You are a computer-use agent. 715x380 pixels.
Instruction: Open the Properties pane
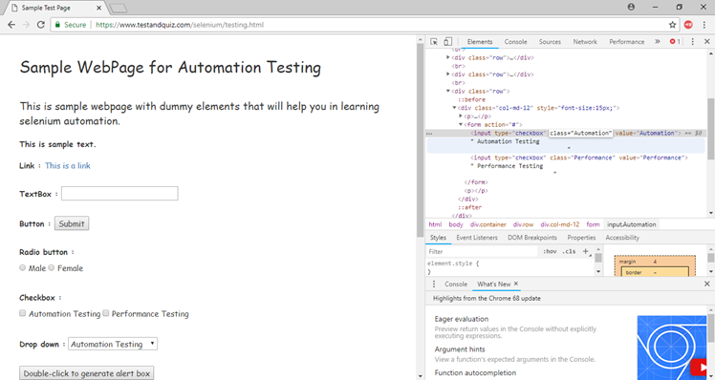click(x=581, y=238)
